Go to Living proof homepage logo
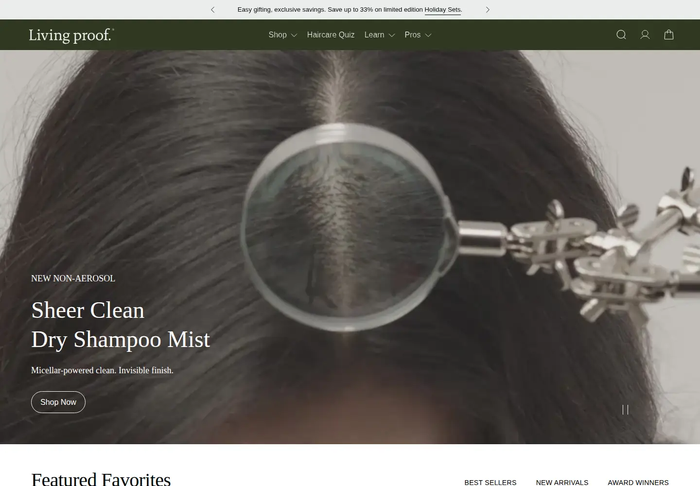Viewport: 700px width, 486px height. pyautogui.click(x=71, y=35)
